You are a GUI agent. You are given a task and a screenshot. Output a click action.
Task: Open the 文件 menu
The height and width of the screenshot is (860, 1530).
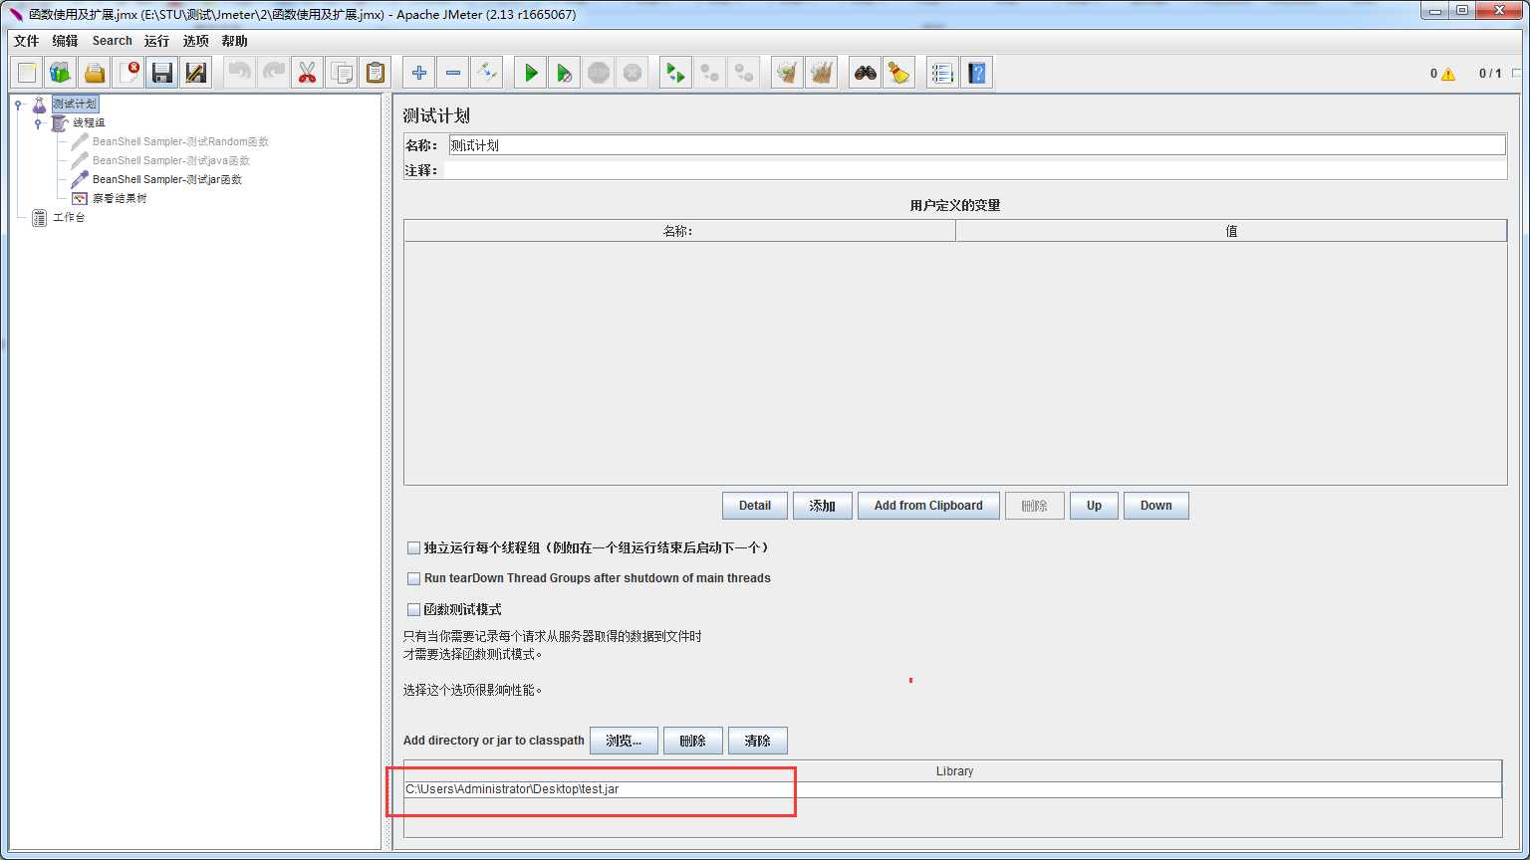pyautogui.click(x=26, y=41)
